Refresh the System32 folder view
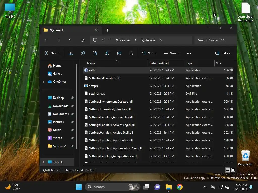 tap(82, 40)
